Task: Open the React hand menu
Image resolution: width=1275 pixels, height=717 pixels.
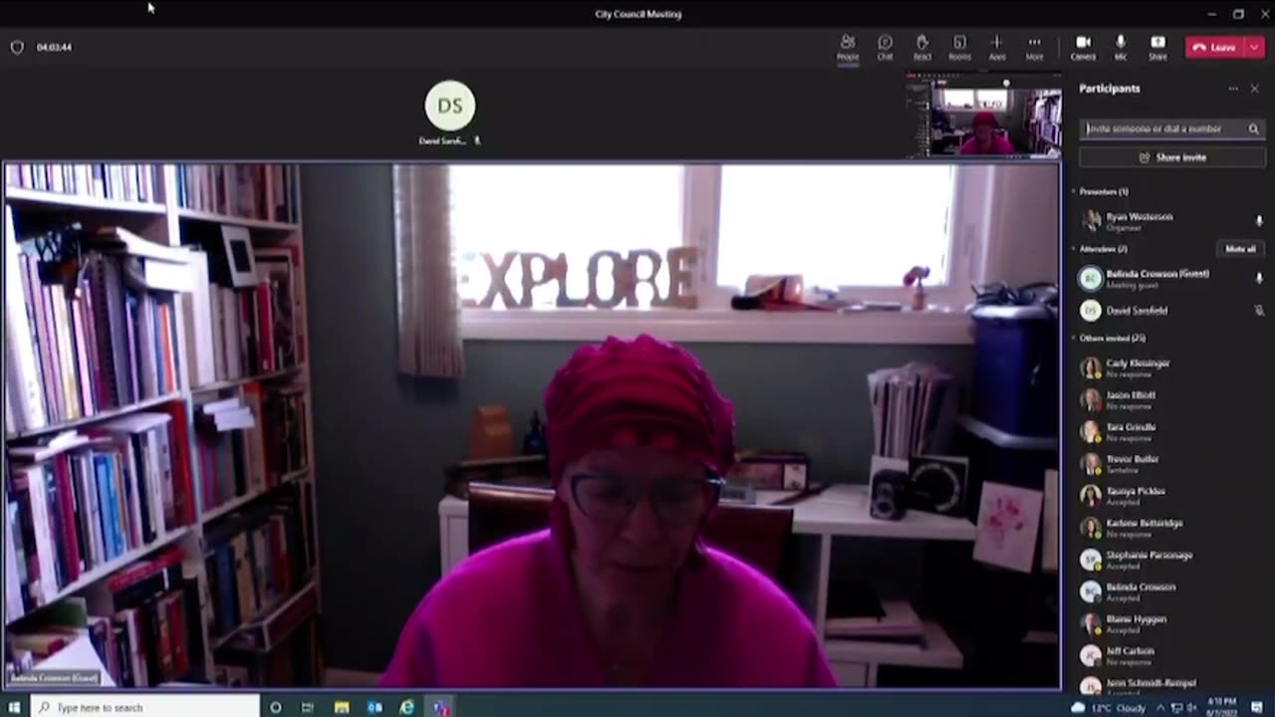Action: (921, 47)
